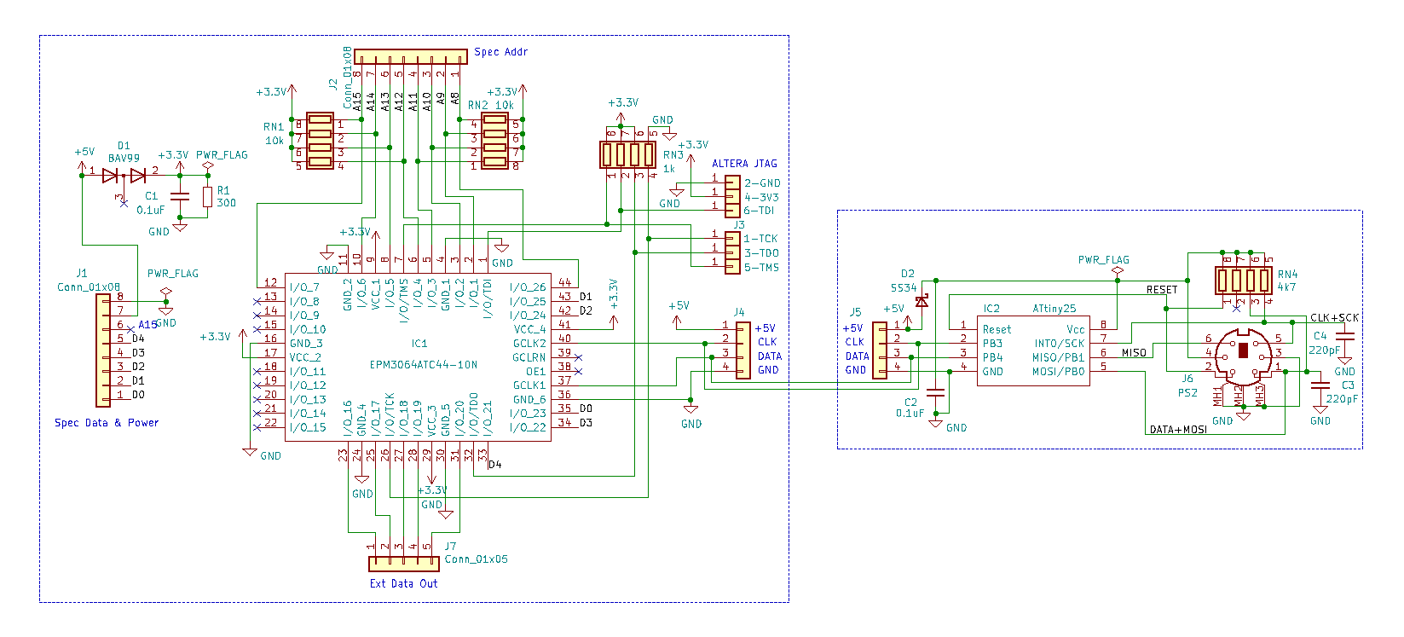Select the '6-TDI' JTAG pin label
1404x637 pixels.
click(x=760, y=211)
